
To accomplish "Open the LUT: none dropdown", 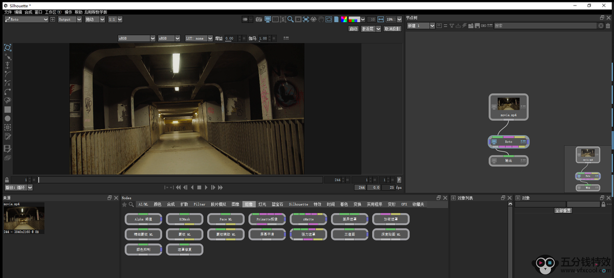I will tap(198, 38).
